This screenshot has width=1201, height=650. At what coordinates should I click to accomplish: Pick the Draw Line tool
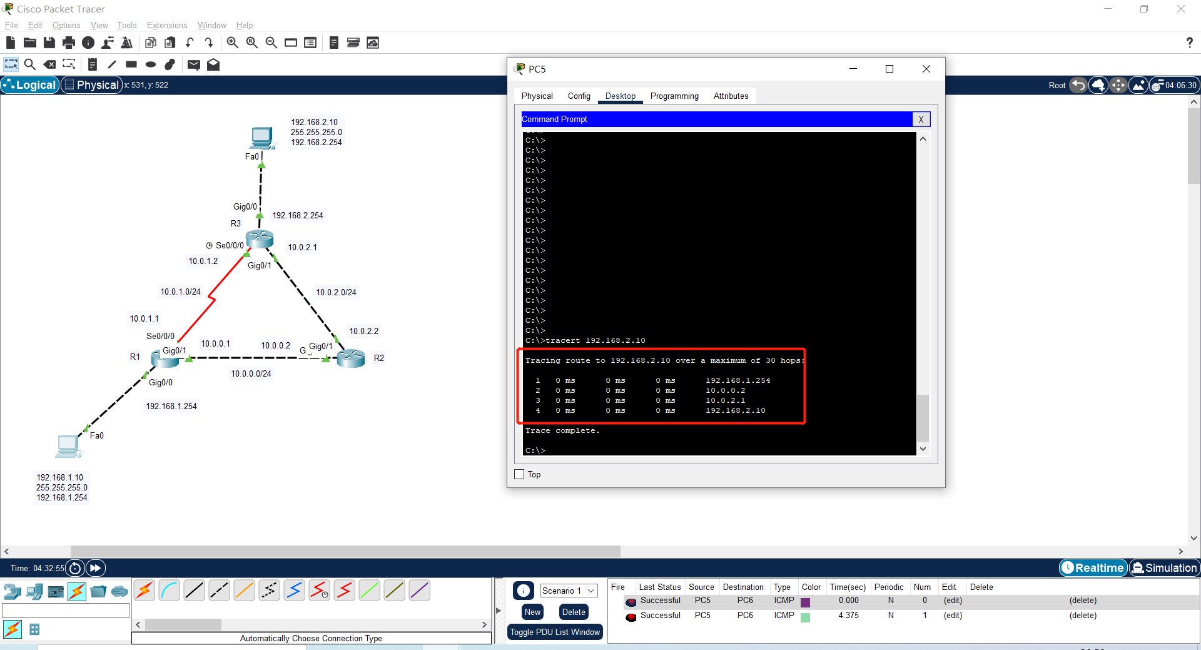pos(112,64)
